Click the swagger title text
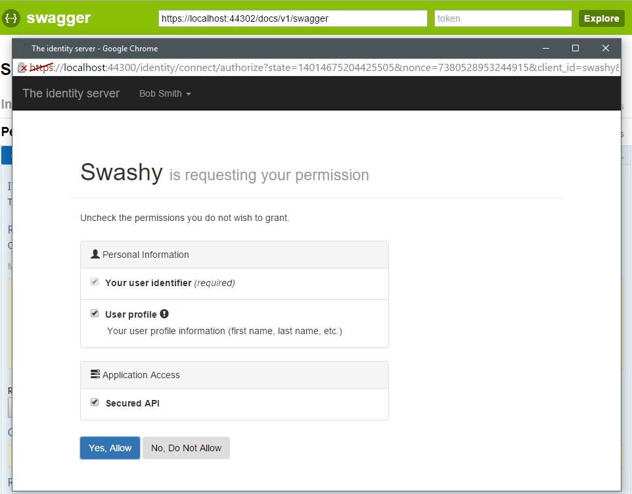 58,18
